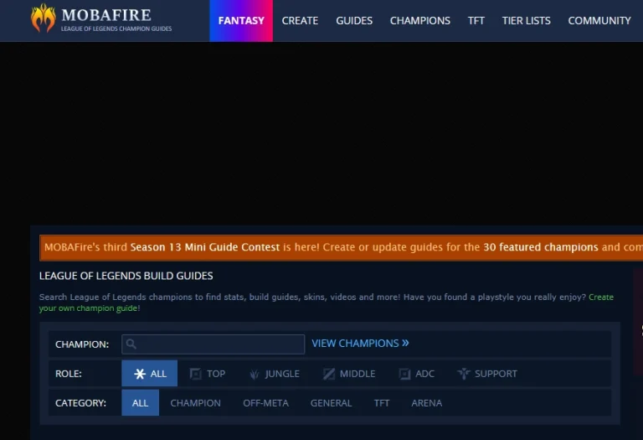This screenshot has height=440, width=643.
Task: Set category filter to All
Action: click(140, 403)
